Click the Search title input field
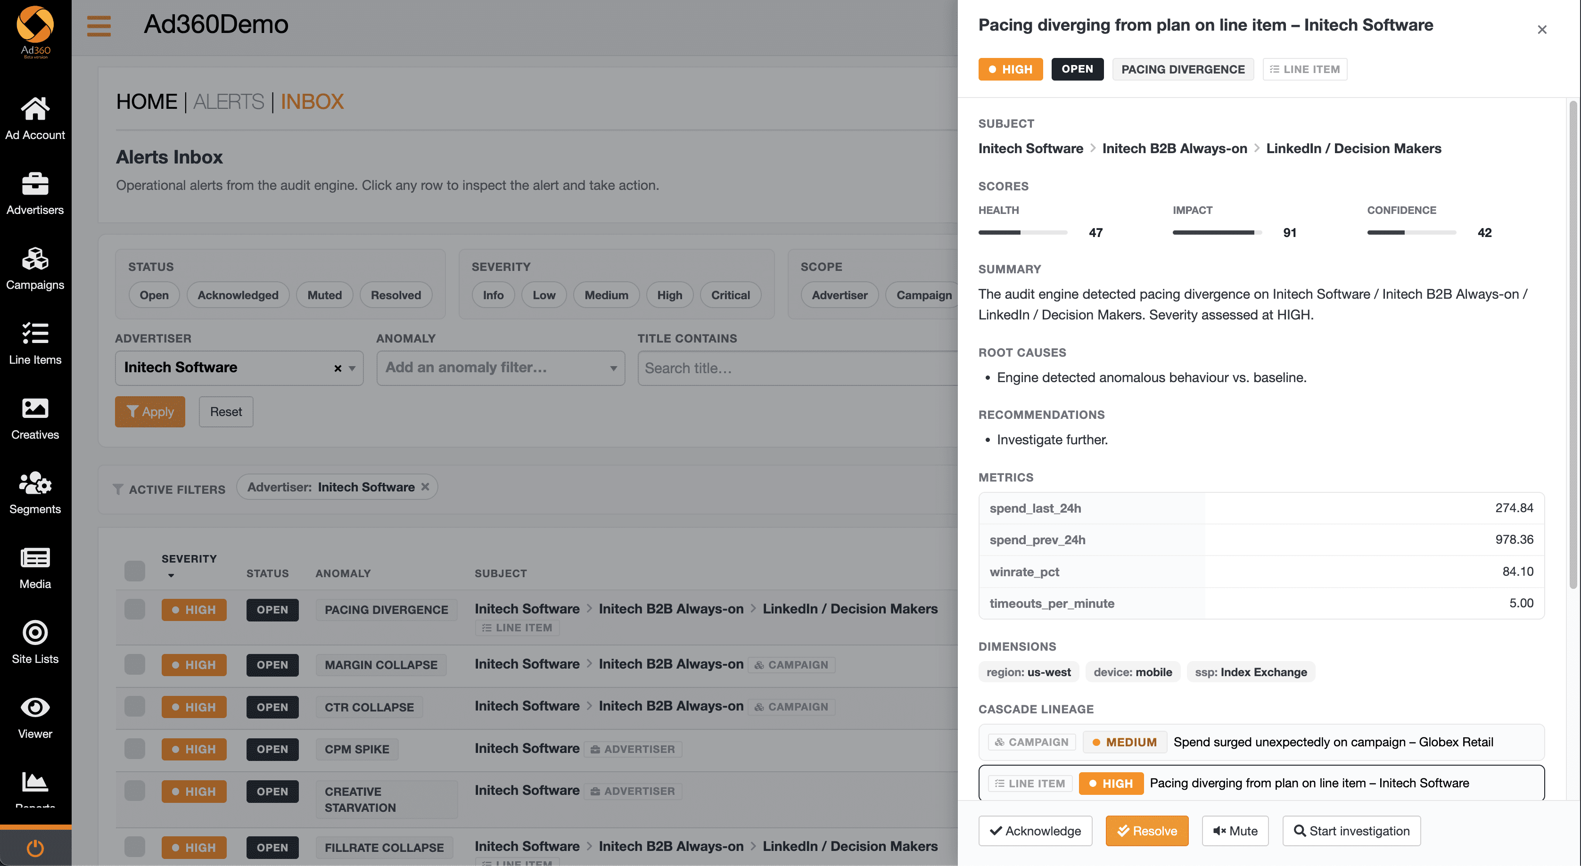This screenshot has height=866, width=1581. [798, 368]
